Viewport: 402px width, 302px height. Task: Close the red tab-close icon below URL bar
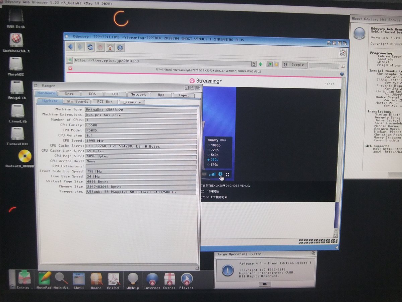[70, 68]
